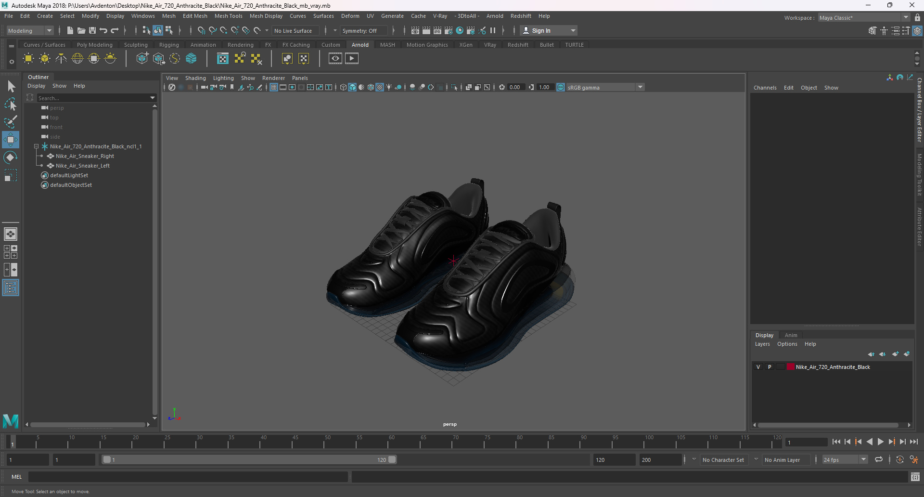Click the four-pane layout icon
This screenshot has width=924, height=497.
11,252
